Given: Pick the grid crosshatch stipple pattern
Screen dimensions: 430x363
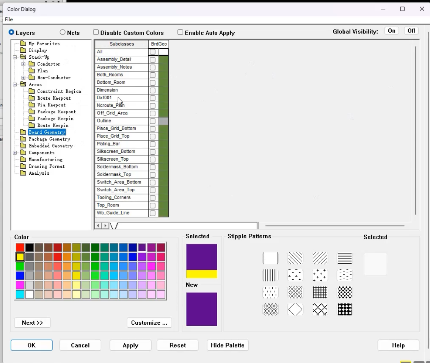Looking at the screenshot, I should (x=320, y=292).
